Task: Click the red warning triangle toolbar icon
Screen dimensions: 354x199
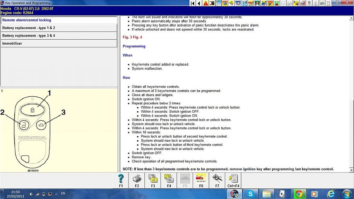Action: (205, 3)
